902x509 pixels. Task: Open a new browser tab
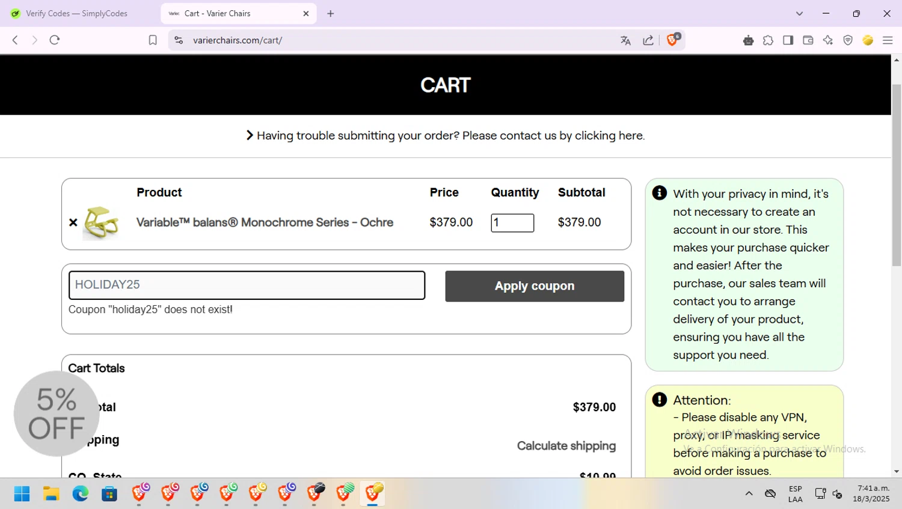click(x=331, y=13)
